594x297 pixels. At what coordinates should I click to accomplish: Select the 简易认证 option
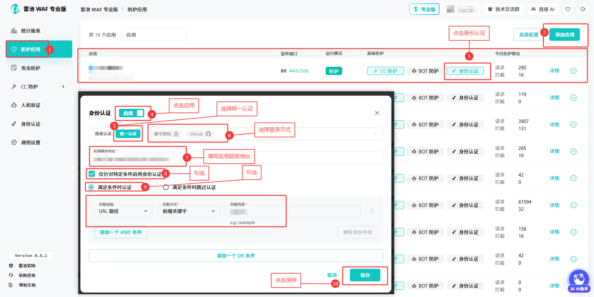(x=103, y=133)
